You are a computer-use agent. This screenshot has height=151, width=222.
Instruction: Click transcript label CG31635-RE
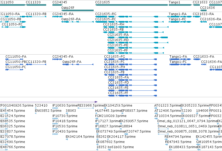point(118,45)
